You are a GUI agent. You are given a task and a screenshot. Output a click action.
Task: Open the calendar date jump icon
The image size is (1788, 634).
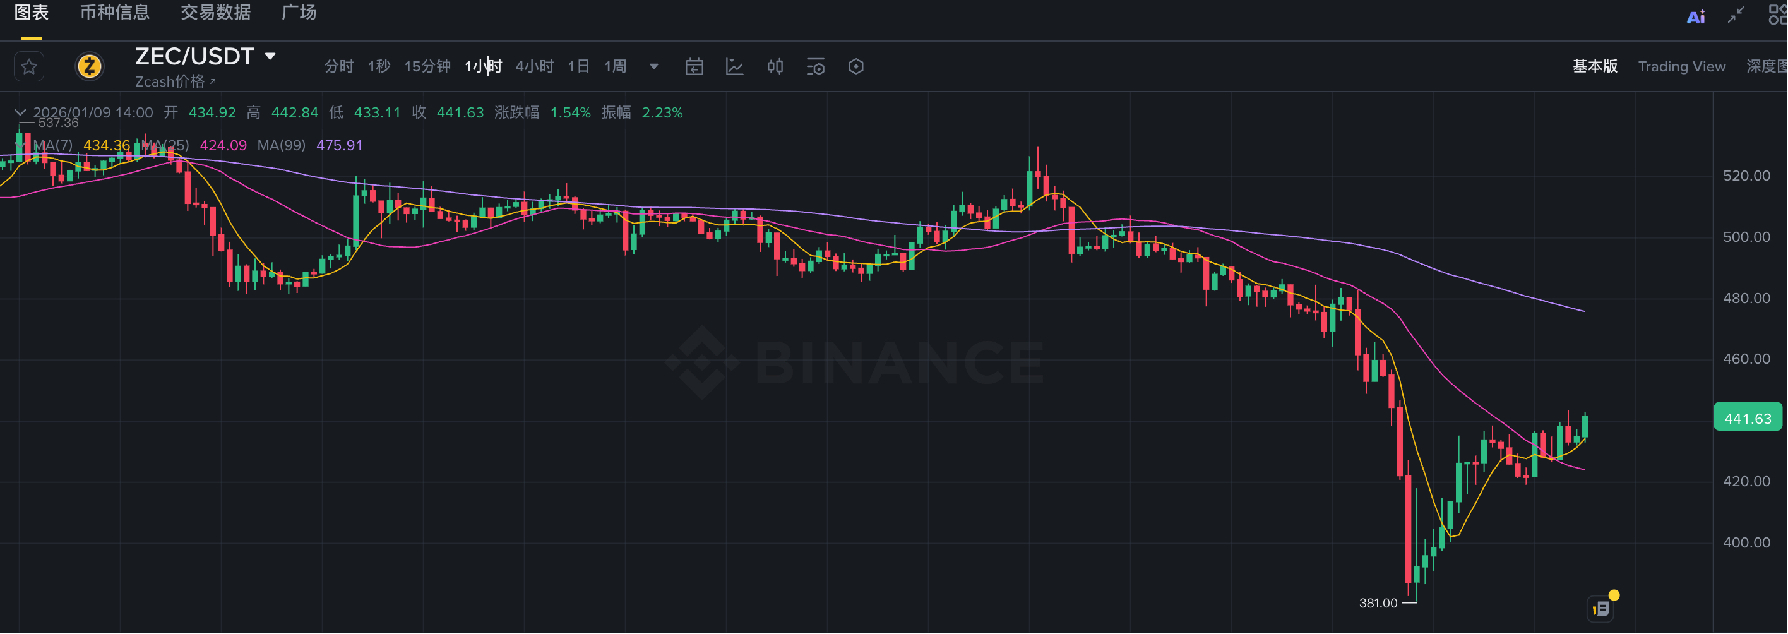[x=694, y=67]
